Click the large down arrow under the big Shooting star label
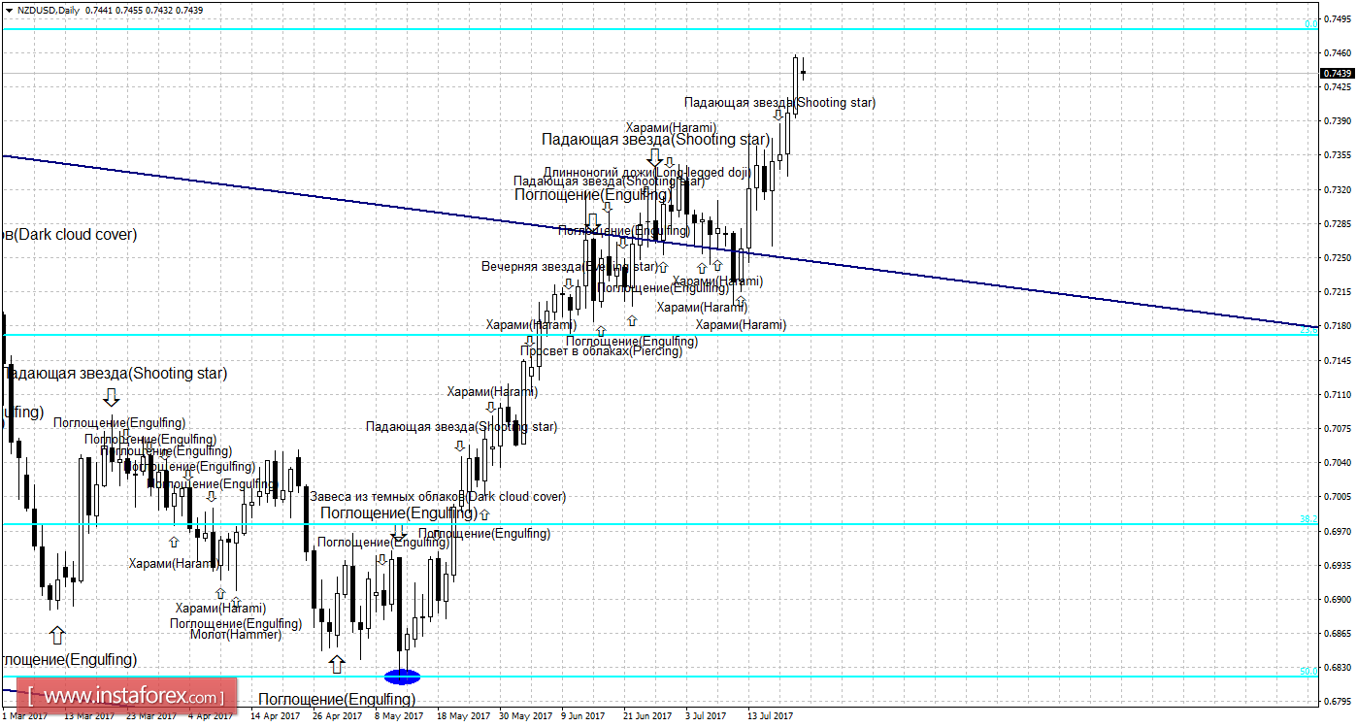Viewport: 1357px width, 727px height. 655,157
